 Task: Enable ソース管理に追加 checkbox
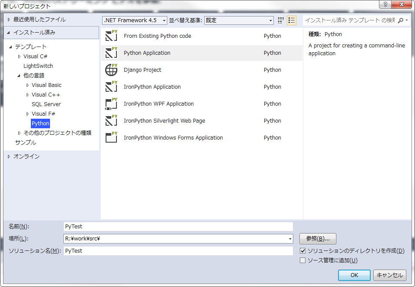pyautogui.click(x=303, y=260)
